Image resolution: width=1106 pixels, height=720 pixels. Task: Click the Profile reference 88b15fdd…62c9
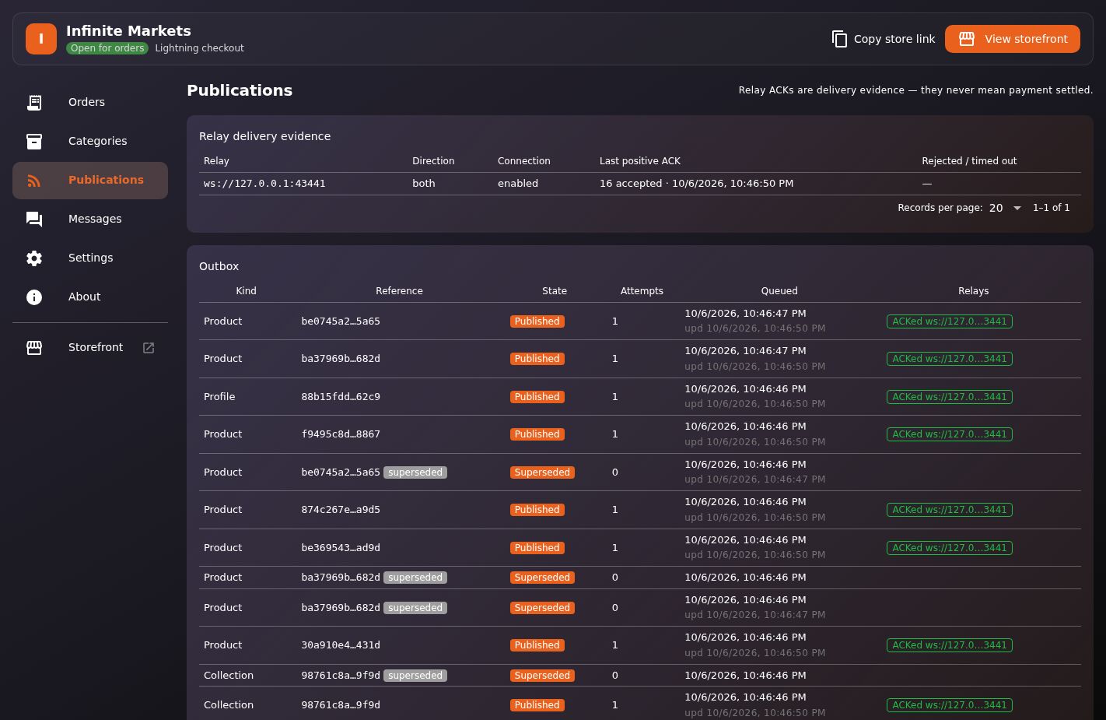pyautogui.click(x=341, y=397)
